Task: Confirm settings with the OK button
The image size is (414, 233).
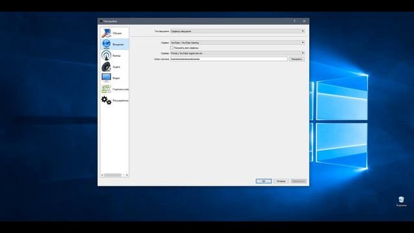Action: 263,181
